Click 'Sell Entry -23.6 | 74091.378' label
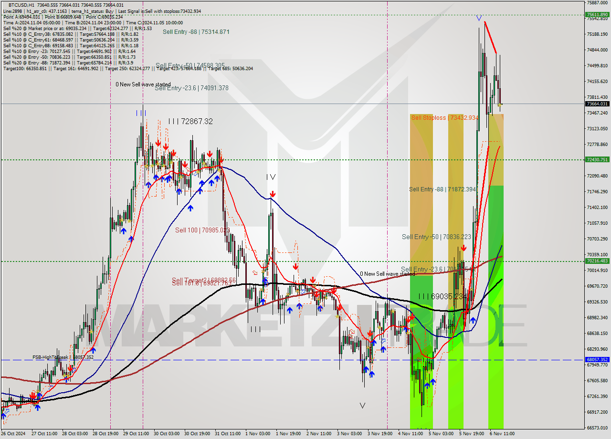This screenshot has width=611, height=439. click(x=191, y=88)
